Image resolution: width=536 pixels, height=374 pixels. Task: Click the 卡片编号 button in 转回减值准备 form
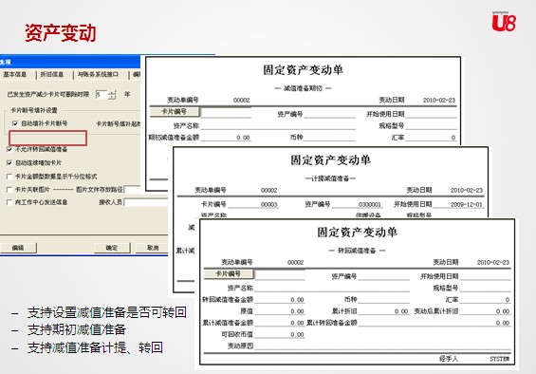pos(229,273)
